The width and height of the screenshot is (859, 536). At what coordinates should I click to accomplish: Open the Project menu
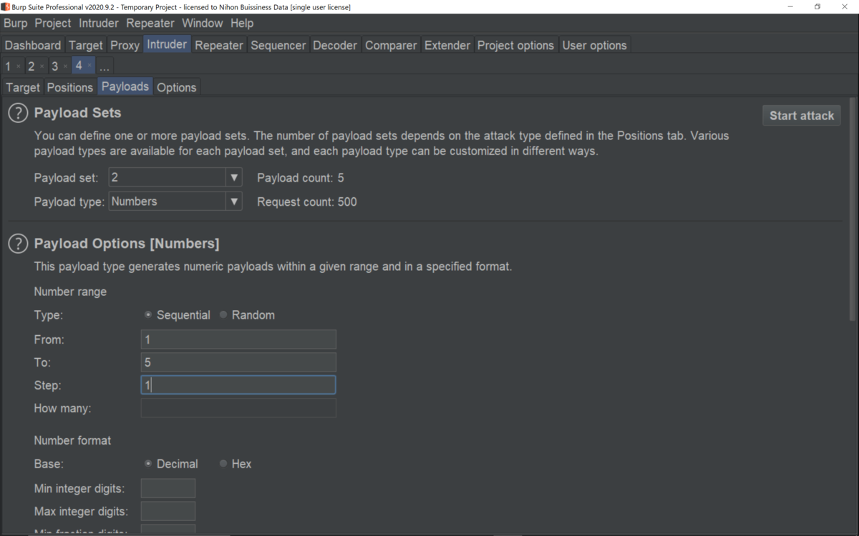(x=53, y=23)
